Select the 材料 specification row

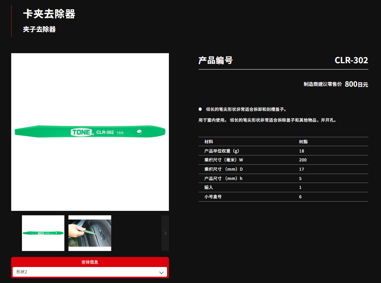(283, 142)
